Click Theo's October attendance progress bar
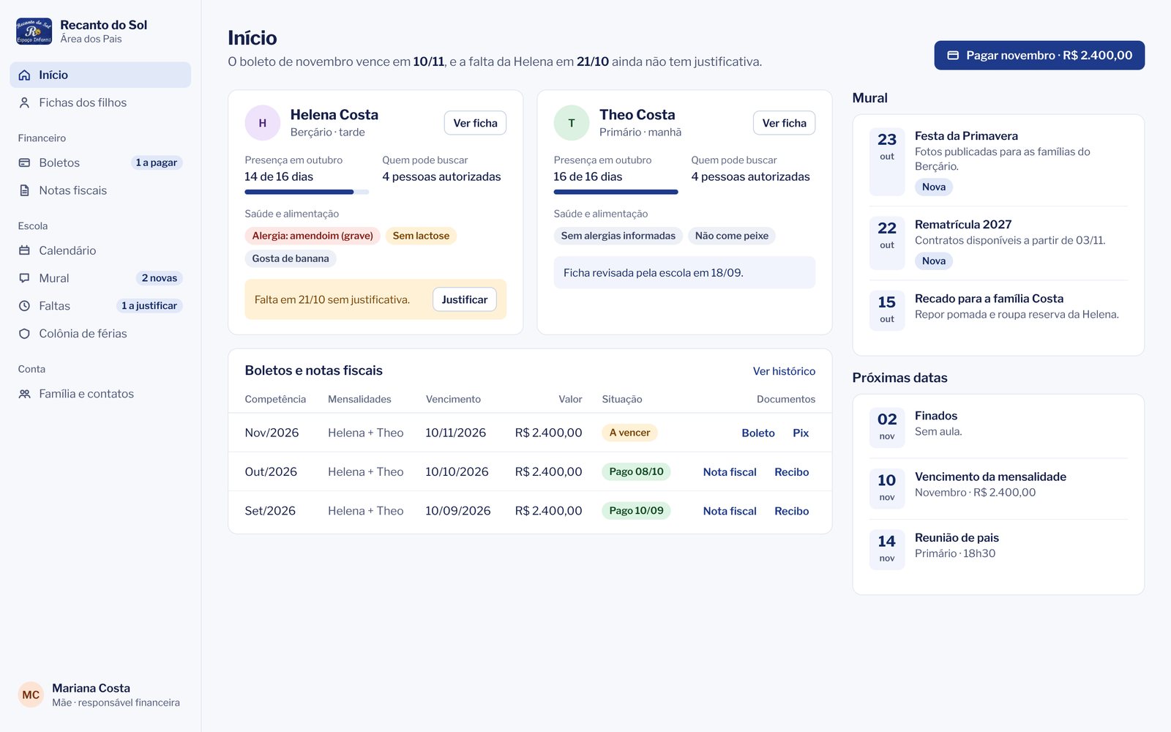The image size is (1171, 732). pyautogui.click(x=616, y=192)
